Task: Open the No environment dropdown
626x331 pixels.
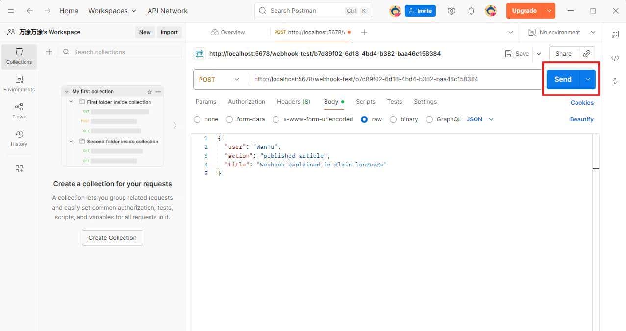Action: (560, 32)
